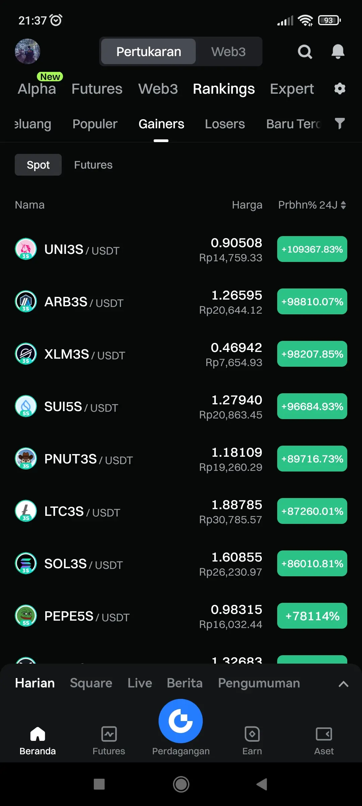The width and height of the screenshot is (362, 806).
Task: Open the Alpha section tab
Action: point(37,89)
